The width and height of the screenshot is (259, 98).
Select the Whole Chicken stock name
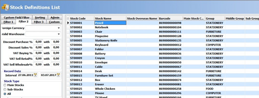click(110, 89)
